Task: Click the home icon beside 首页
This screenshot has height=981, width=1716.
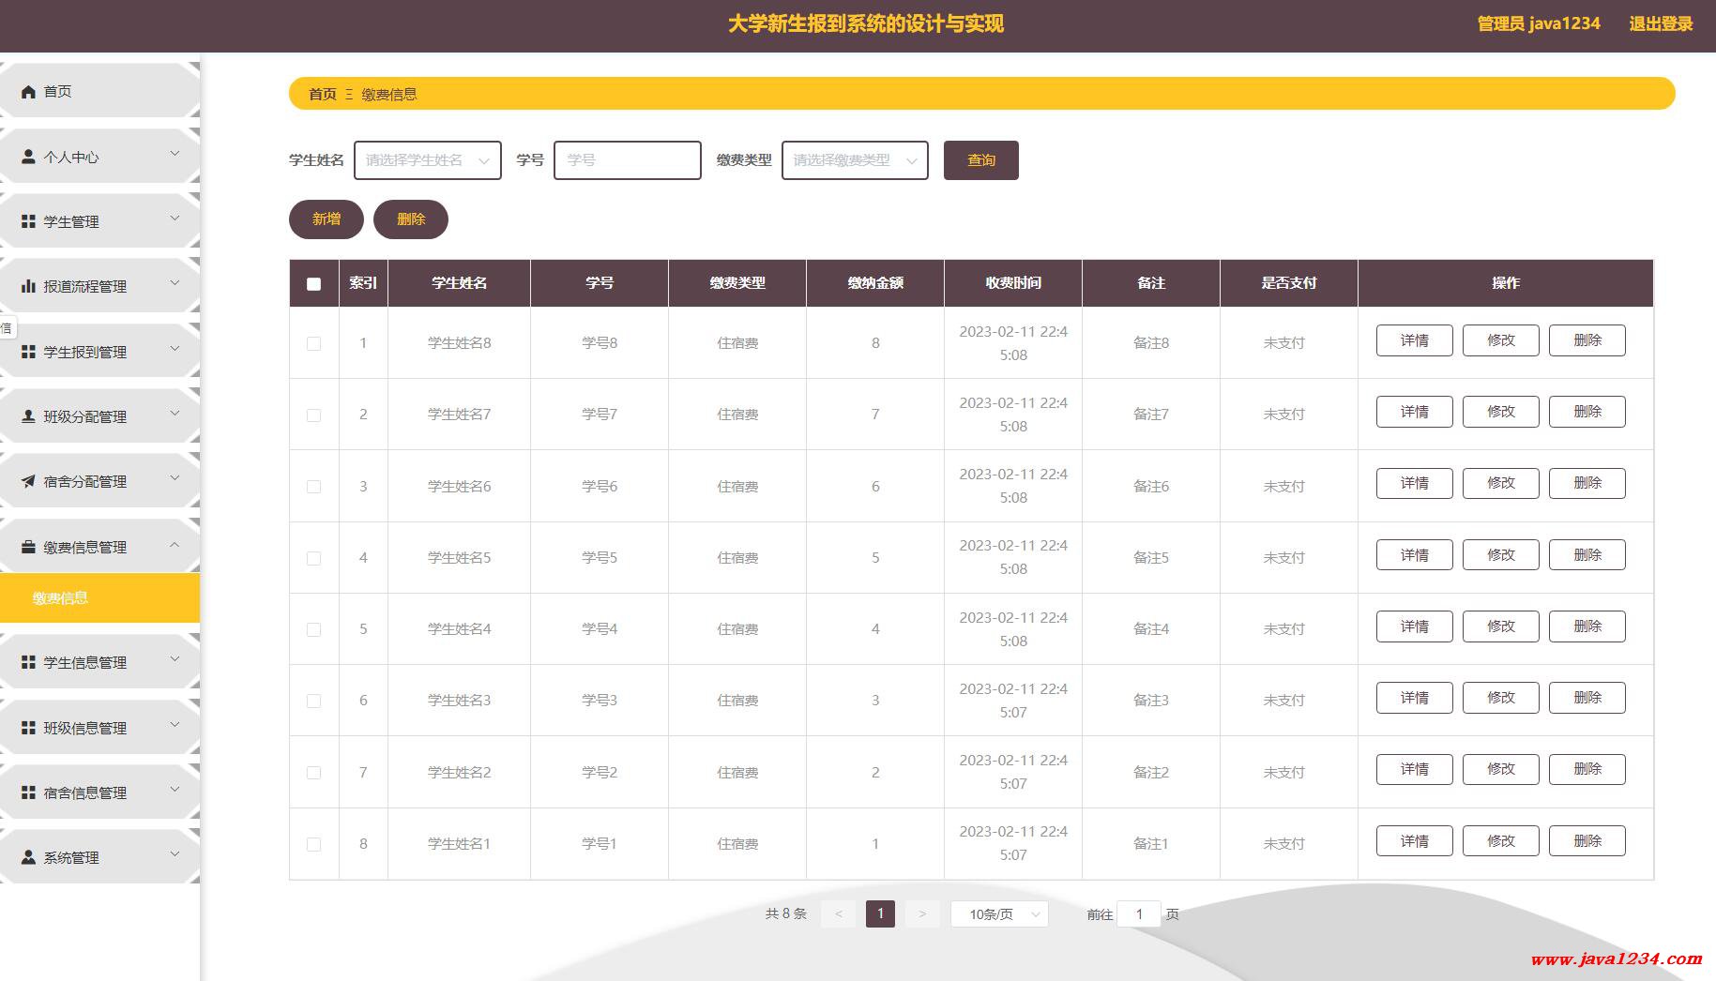Action: 28,92
